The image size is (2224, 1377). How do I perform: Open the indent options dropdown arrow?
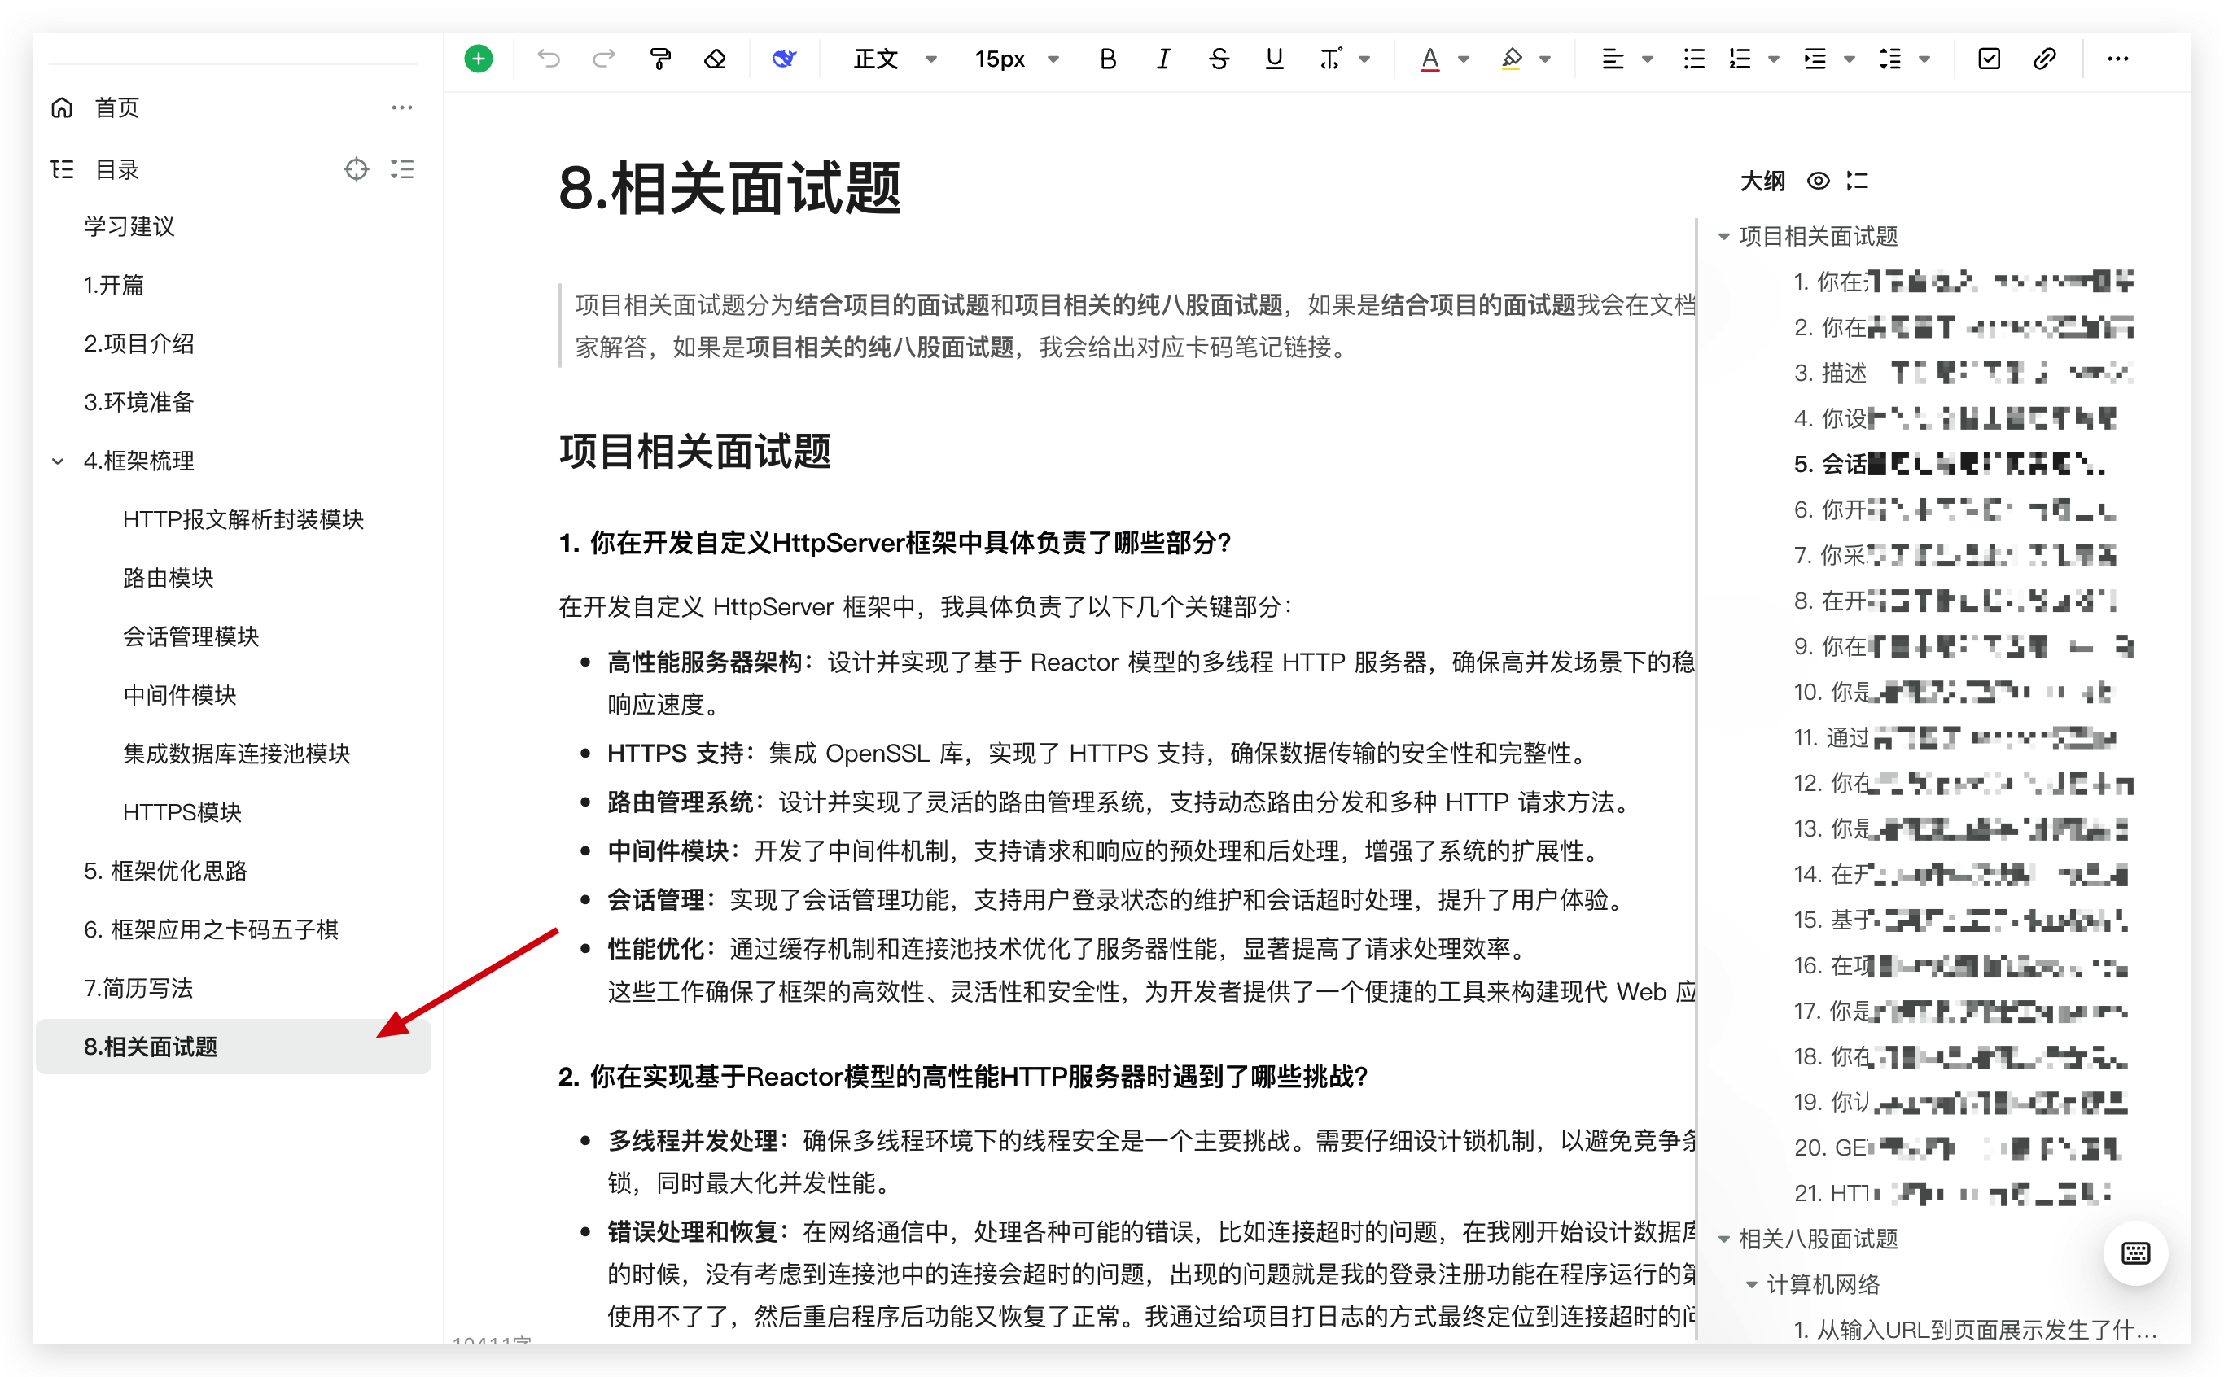tap(1849, 60)
